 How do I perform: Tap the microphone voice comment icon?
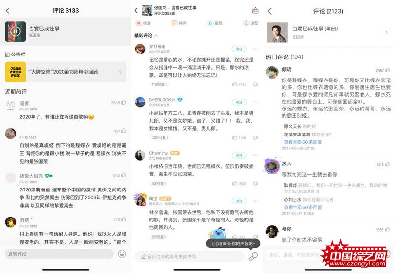pyautogui.click(x=253, y=256)
